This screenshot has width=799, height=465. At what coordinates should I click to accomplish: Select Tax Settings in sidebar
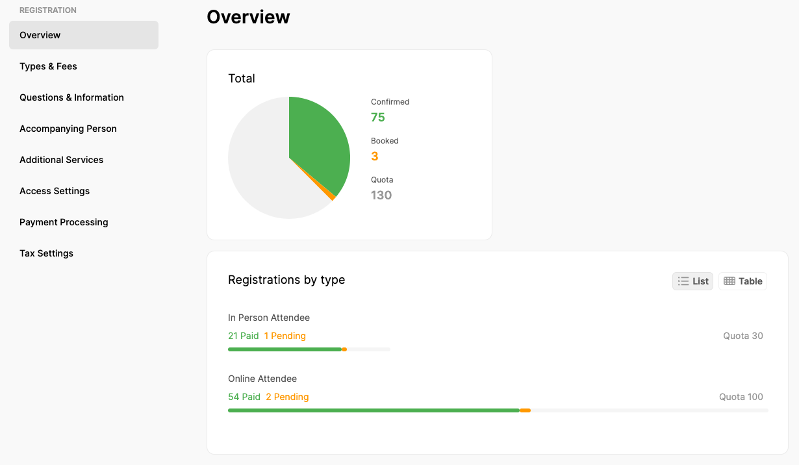pos(46,253)
